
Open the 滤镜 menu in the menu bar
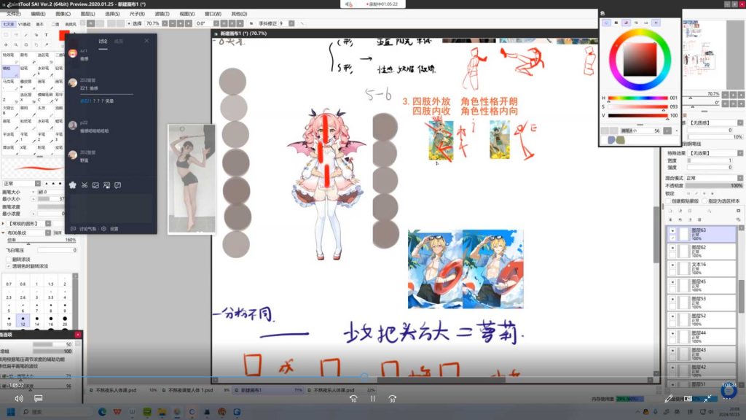[163, 14]
